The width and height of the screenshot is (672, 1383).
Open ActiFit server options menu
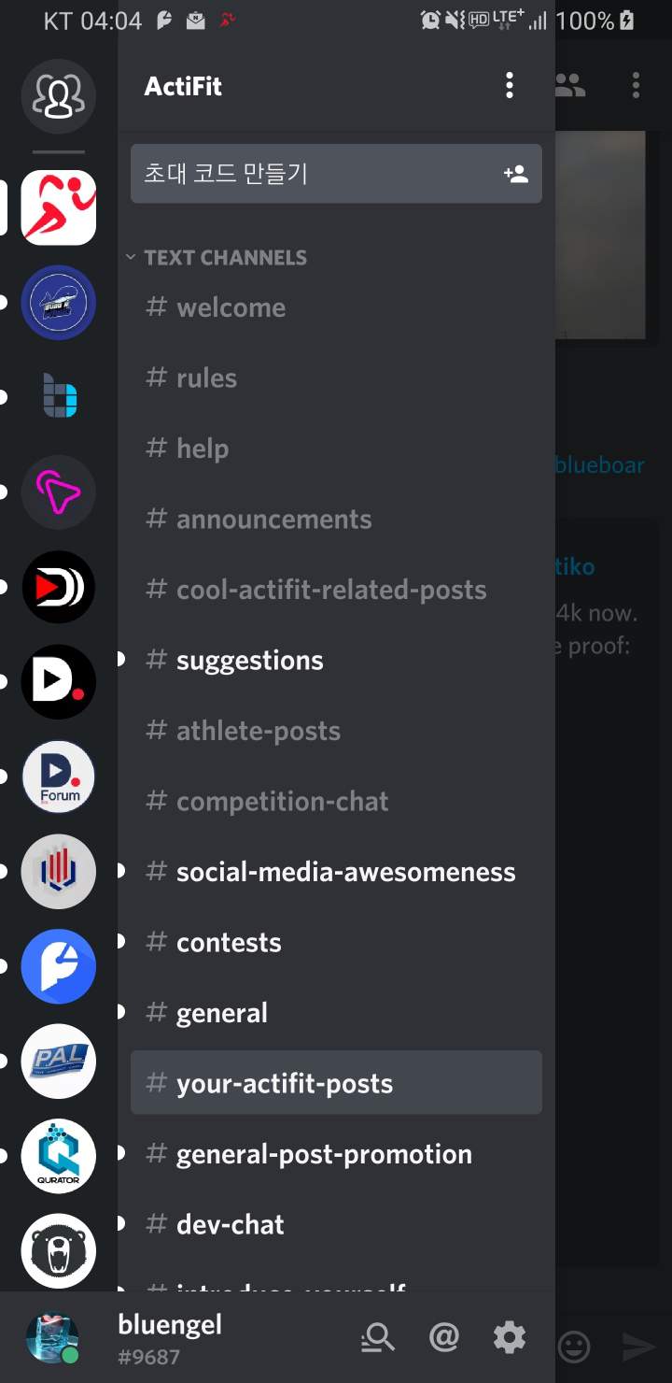click(x=509, y=86)
